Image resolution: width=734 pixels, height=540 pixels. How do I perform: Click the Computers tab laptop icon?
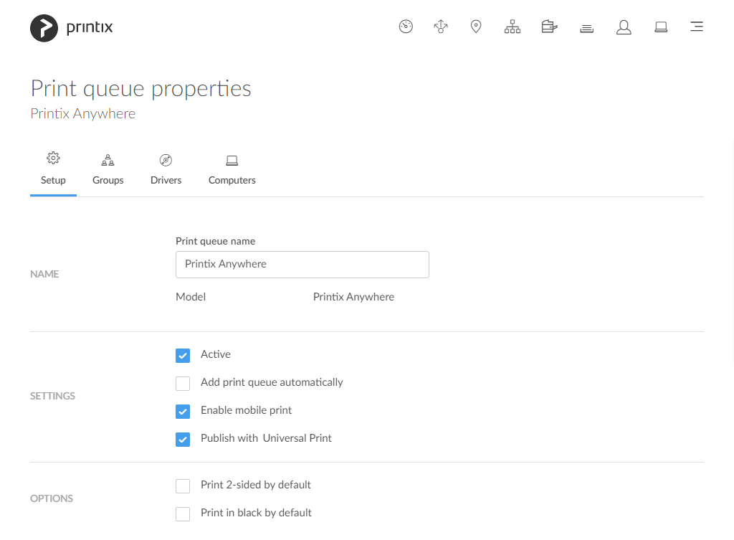[x=232, y=161]
